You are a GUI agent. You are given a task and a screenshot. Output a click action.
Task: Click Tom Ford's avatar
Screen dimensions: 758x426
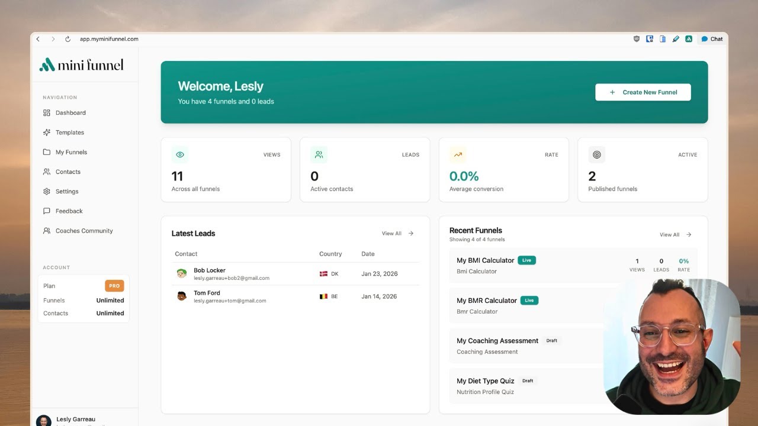pyautogui.click(x=182, y=296)
